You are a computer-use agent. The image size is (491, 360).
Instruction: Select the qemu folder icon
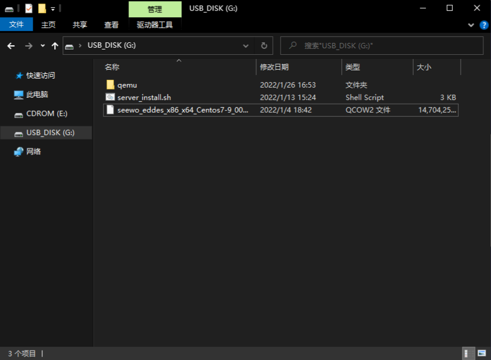(x=110, y=85)
